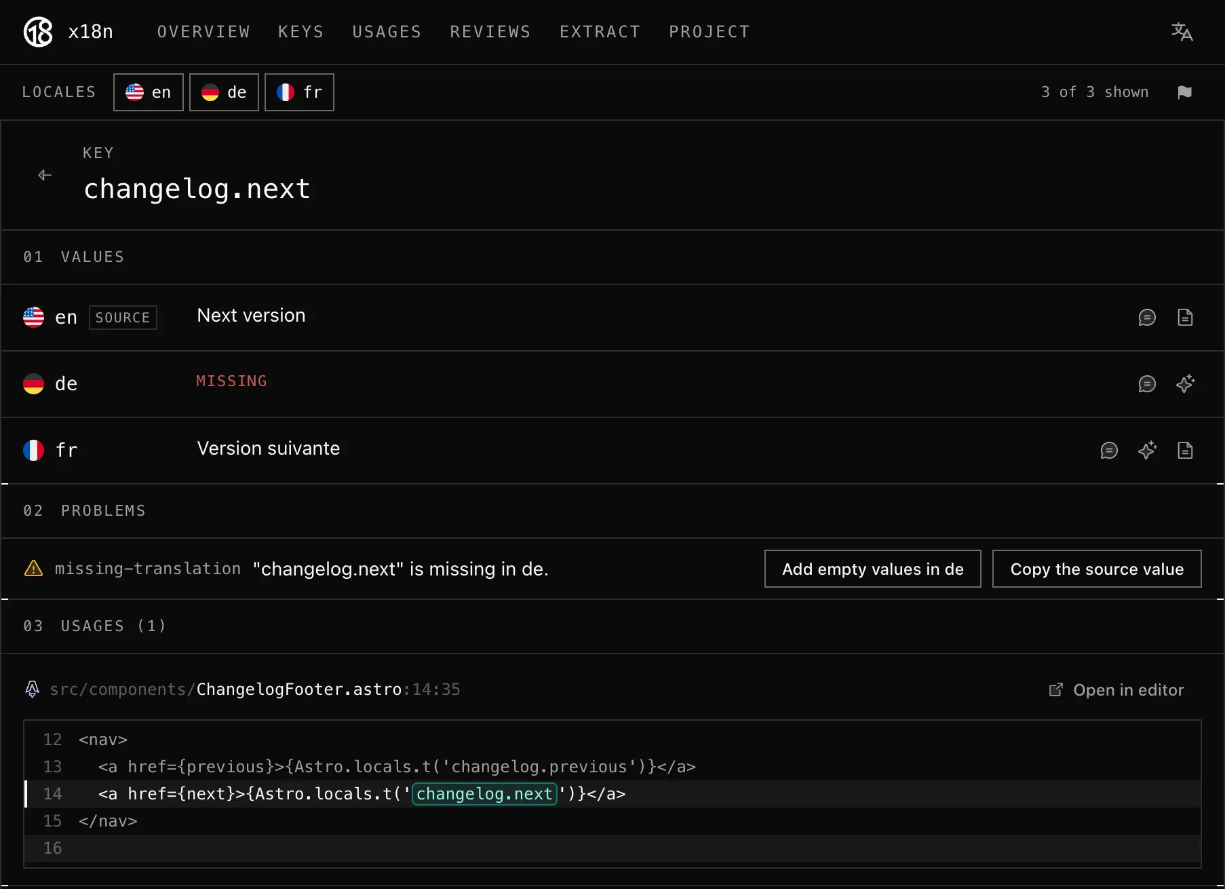Open comments for the de value row

1146,384
